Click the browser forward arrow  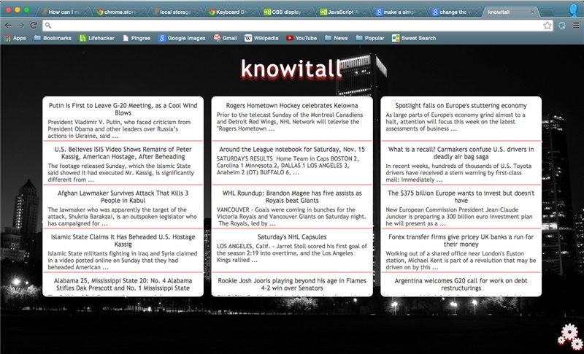point(21,26)
